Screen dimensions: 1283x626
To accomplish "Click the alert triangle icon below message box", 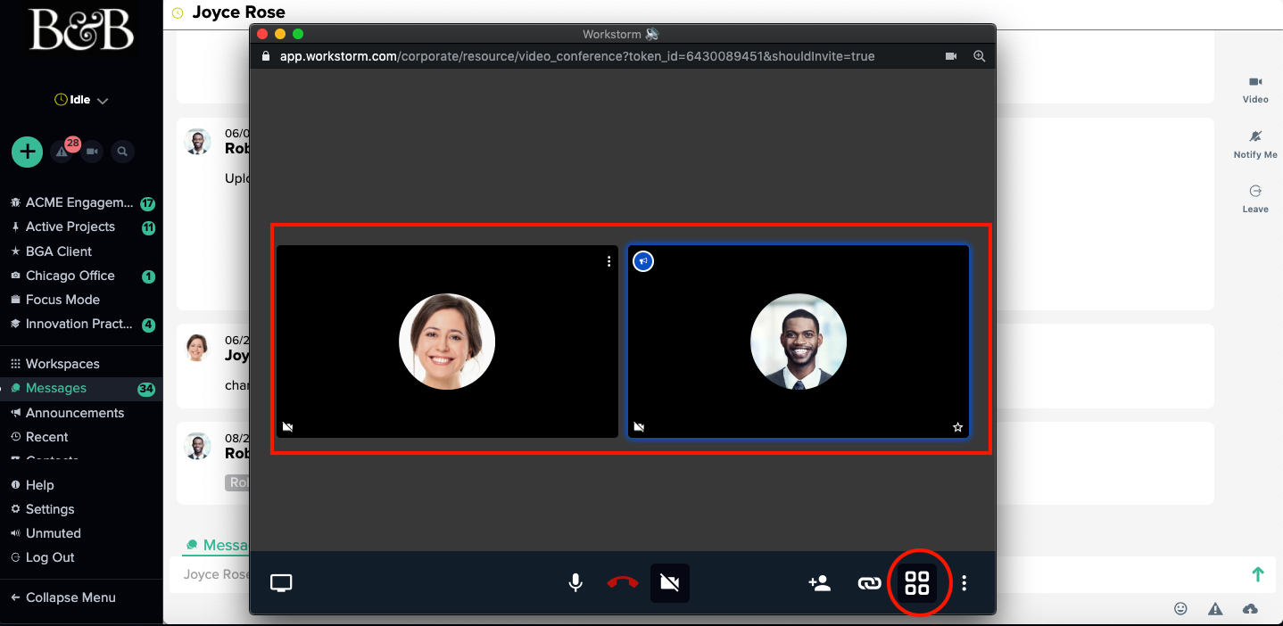I will pos(1215,608).
